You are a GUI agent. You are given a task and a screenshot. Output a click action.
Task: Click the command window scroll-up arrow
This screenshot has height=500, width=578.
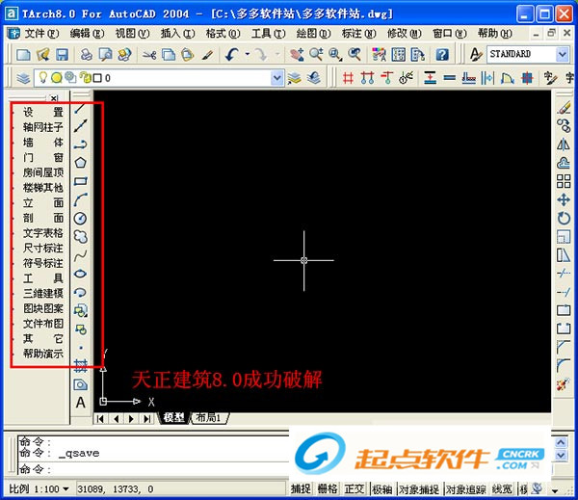pos(561,442)
